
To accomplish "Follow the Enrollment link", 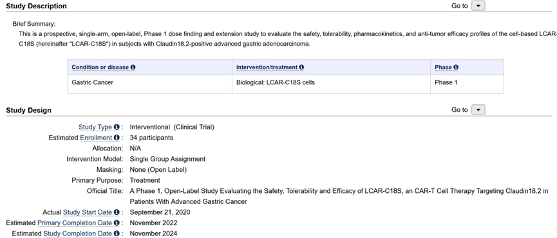I will tap(96, 138).
